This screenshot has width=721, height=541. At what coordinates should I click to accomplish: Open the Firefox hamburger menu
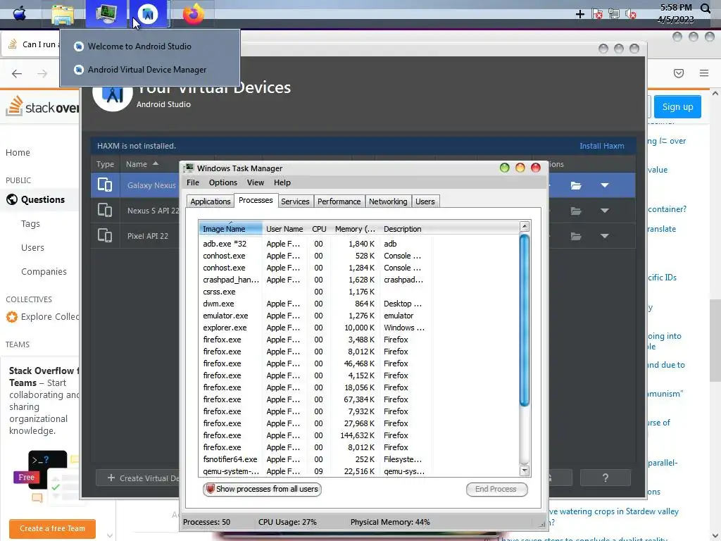tap(704, 73)
